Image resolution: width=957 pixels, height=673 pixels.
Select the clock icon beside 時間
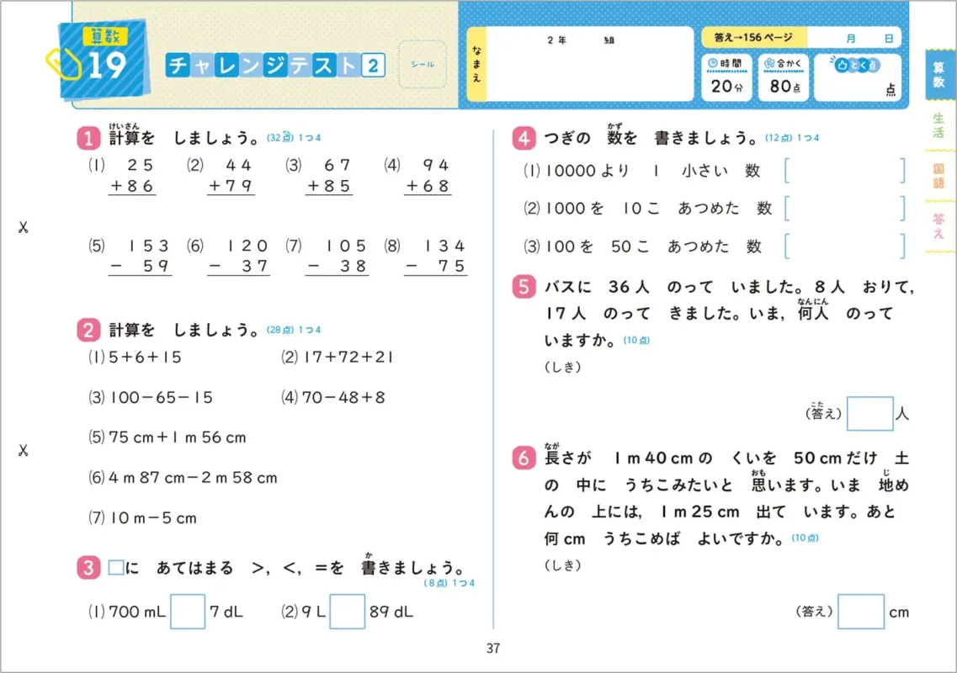click(713, 65)
